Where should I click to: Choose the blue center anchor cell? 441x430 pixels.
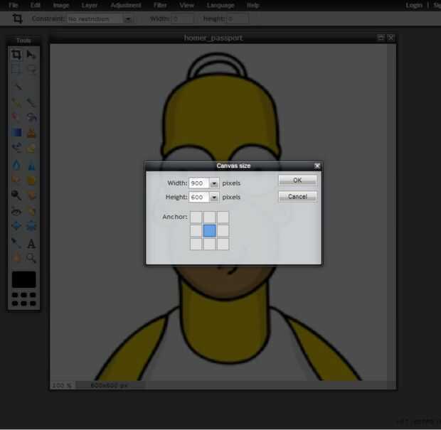pos(210,231)
